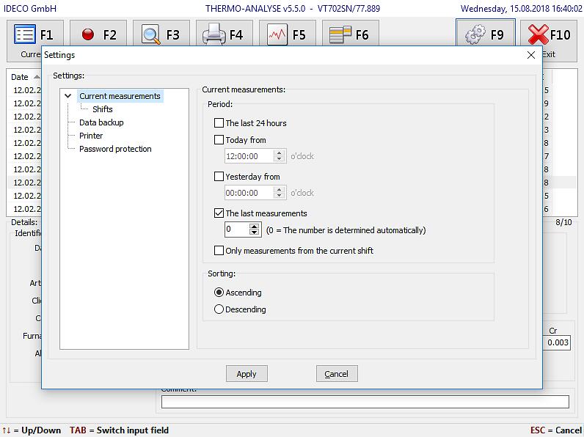Viewport: 584px width, 437px height.
Task: Increase the last measurements number spinner
Action: point(255,227)
